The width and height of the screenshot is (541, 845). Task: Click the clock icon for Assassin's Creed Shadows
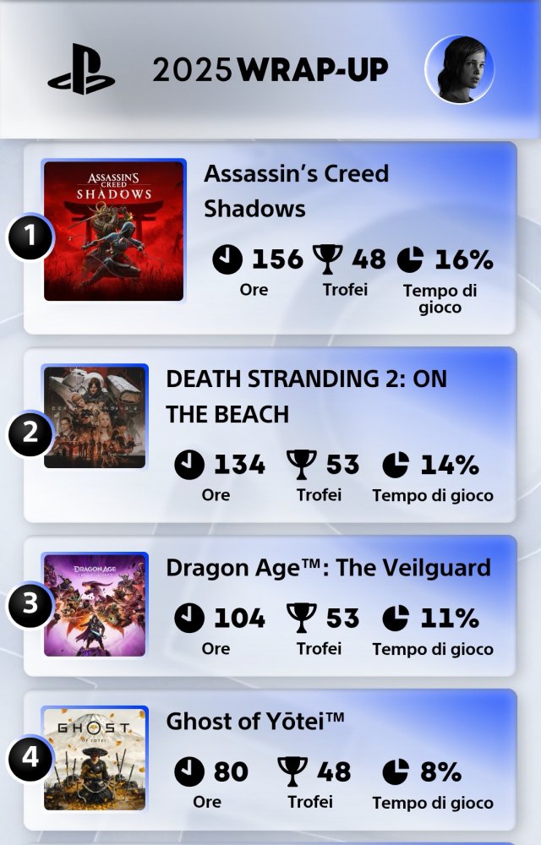pyautogui.click(x=227, y=259)
